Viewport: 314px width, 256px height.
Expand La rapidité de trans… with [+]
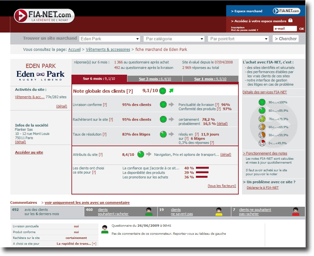pyautogui.click(x=94, y=243)
